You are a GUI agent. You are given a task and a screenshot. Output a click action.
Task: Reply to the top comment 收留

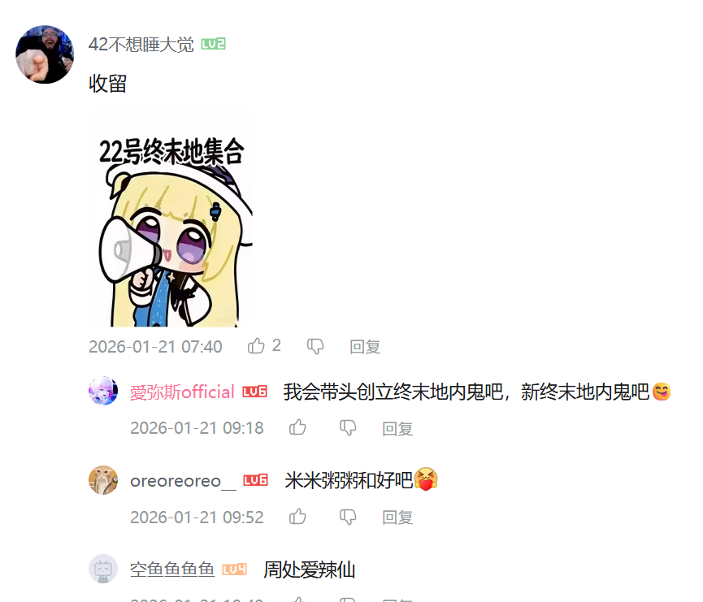point(365,347)
